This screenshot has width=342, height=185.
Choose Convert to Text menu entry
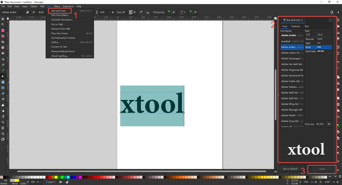[59, 47]
